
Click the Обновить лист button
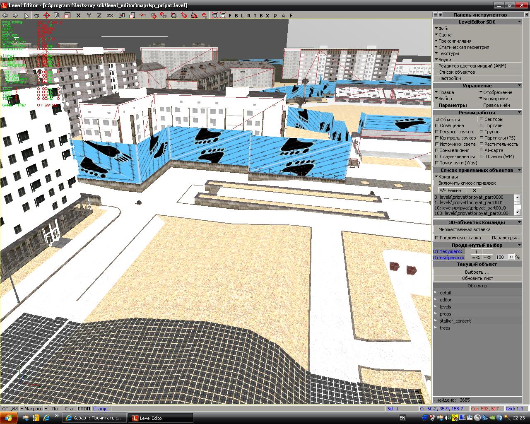pos(477,278)
